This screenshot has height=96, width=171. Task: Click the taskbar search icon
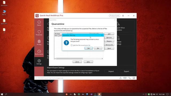(x=6, y=94)
